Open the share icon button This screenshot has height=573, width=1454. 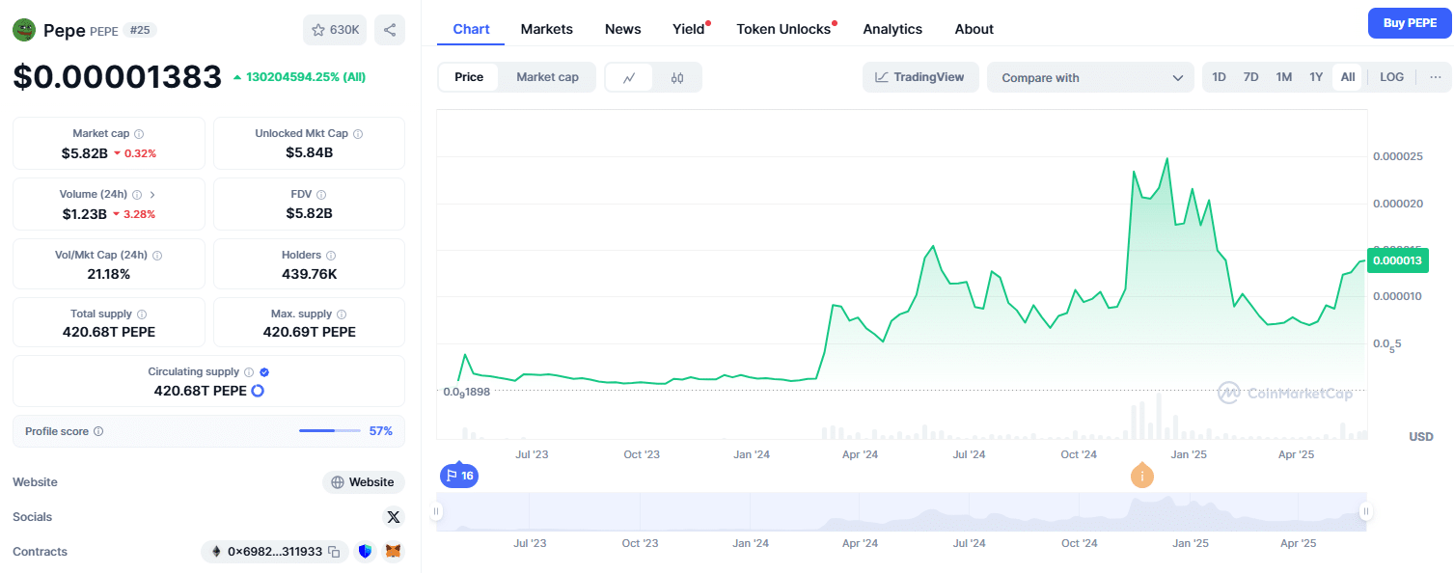click(x=390, y=30)
